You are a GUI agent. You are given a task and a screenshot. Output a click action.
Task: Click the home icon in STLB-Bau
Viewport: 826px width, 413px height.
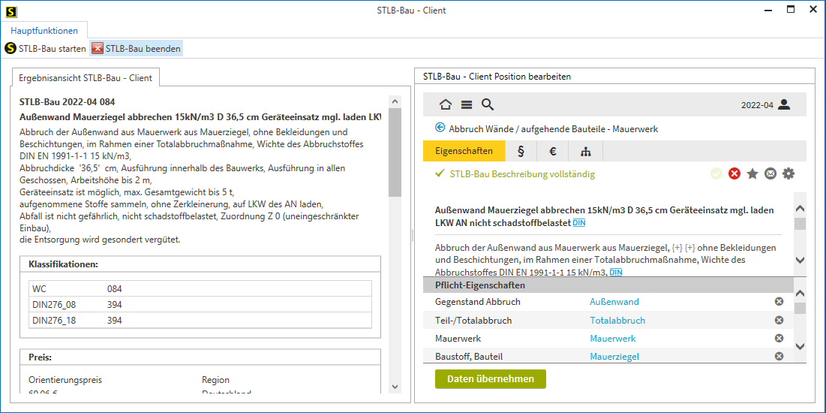coord(446,105)
